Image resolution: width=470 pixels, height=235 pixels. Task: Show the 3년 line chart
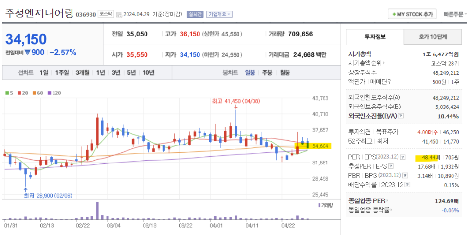[x=116, y=72]
